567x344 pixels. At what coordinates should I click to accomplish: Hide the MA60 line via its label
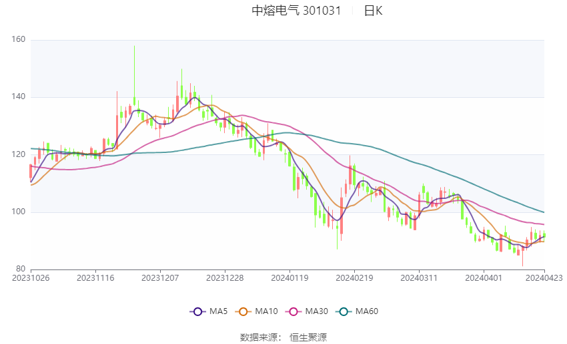(367, 311)
